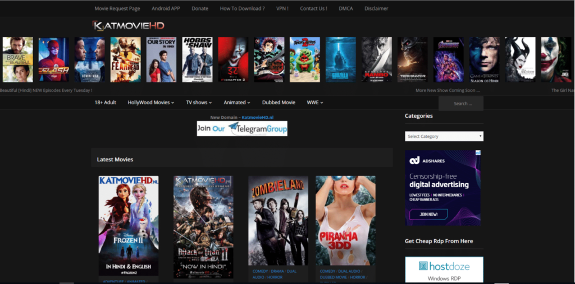Open the DMCA page
Screen dimensions: 575x284
click(346, 8)
